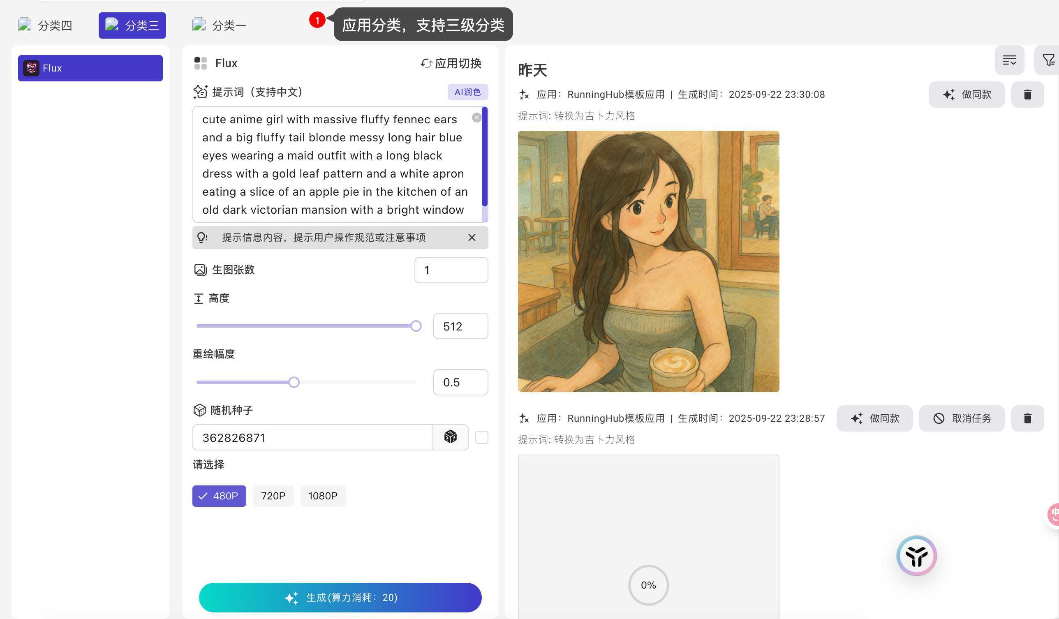Dismiss the 提示信息内容 hint bar
This screenshot has height=619, width=1059.
[472, 238]
